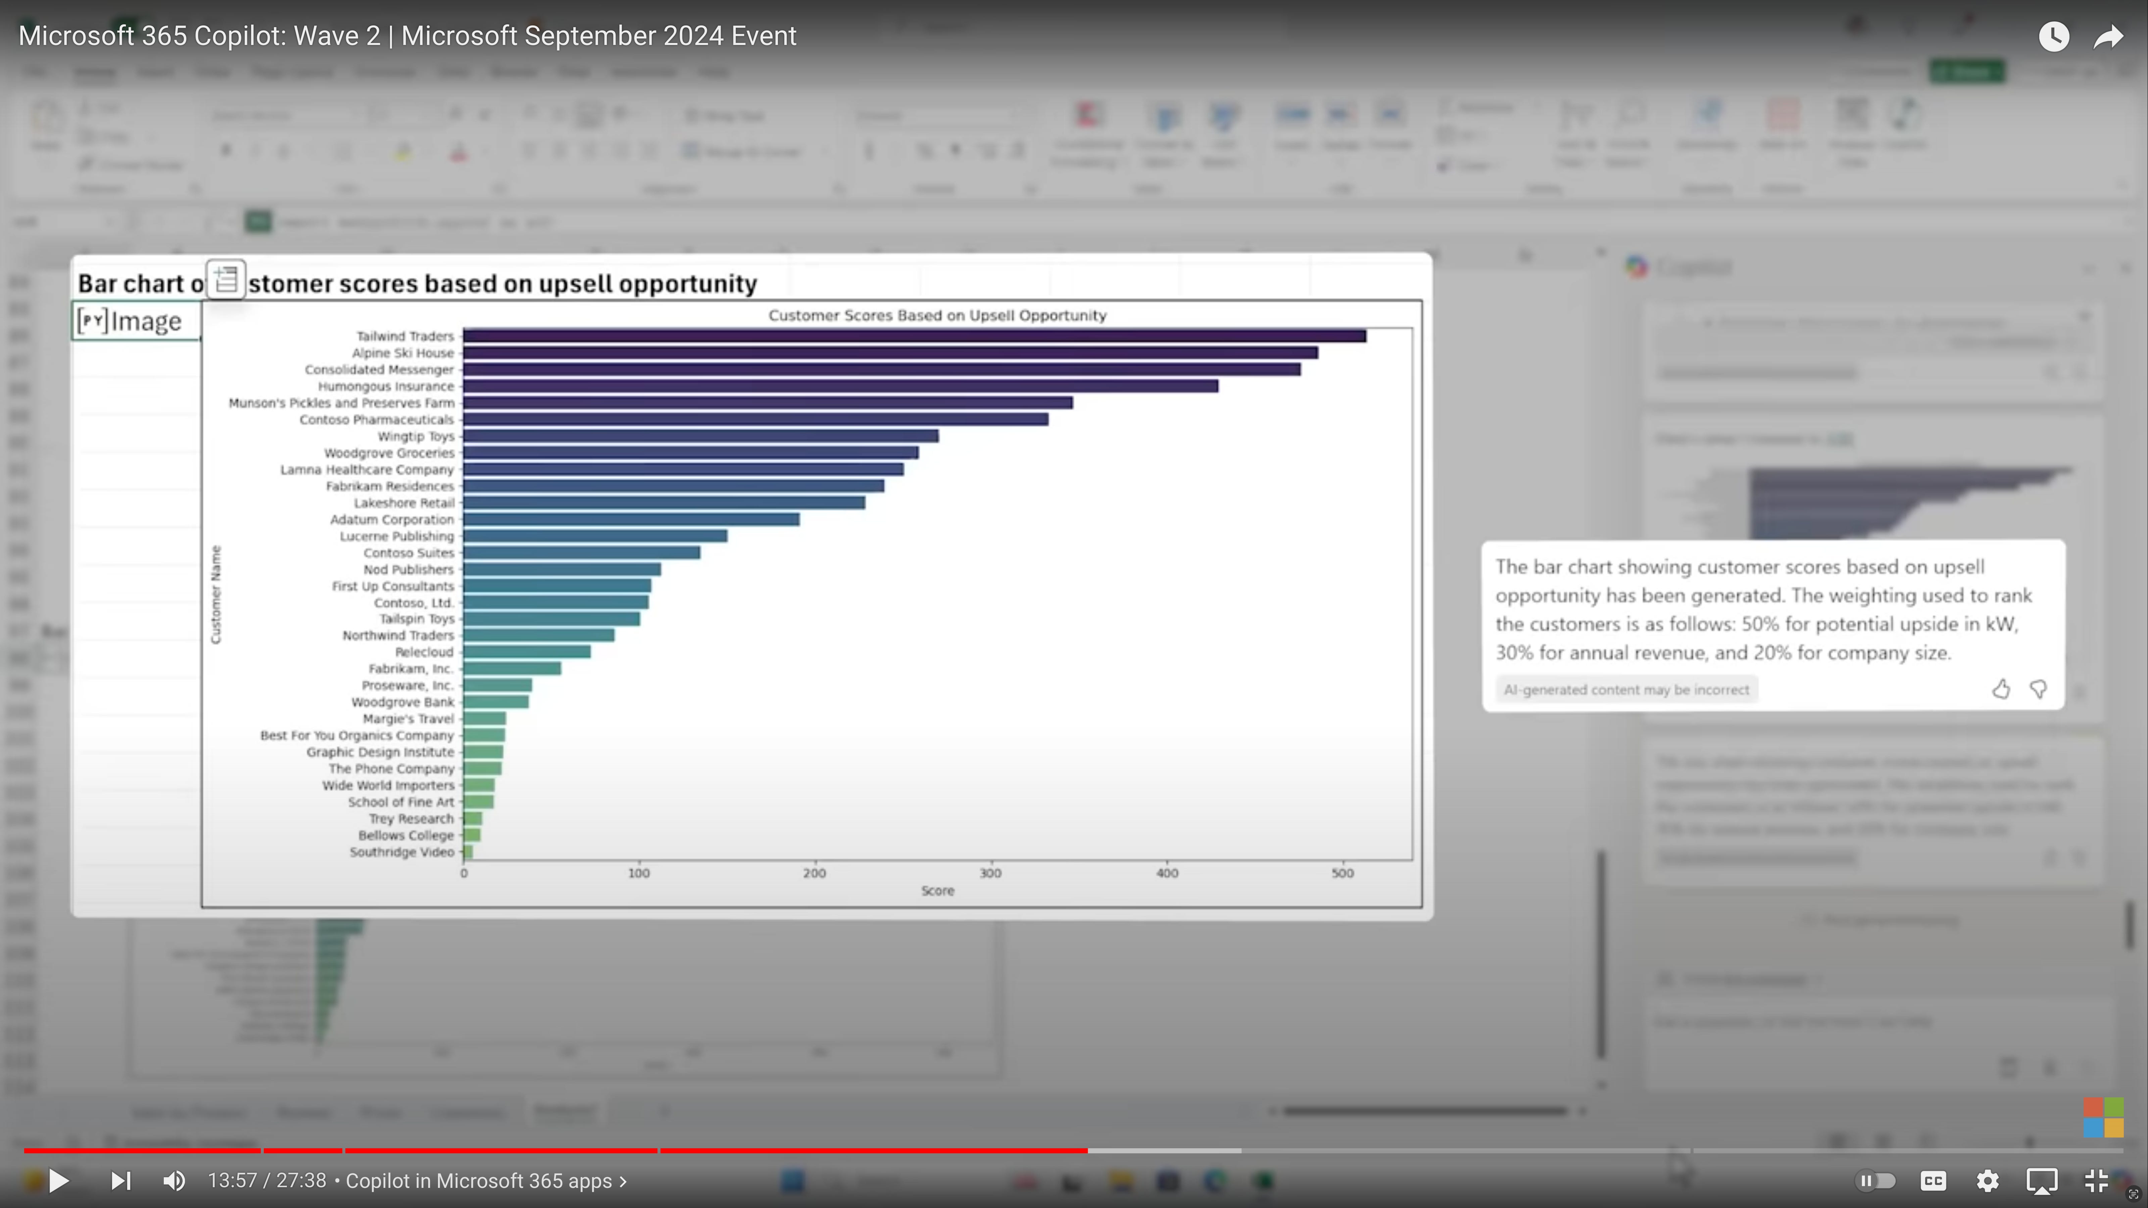This screenshot has width=2148, height=1208.
Task: Click the 'Contoso Pharmaceuticals' bar label
Action: 377,419
